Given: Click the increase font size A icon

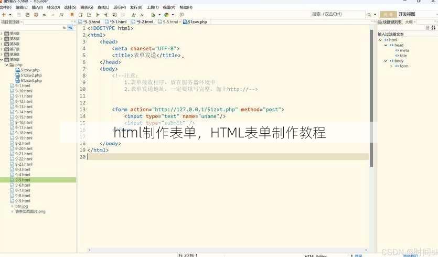Looking at the screenshot, I should pyautogui.click(x=134, y=15).
